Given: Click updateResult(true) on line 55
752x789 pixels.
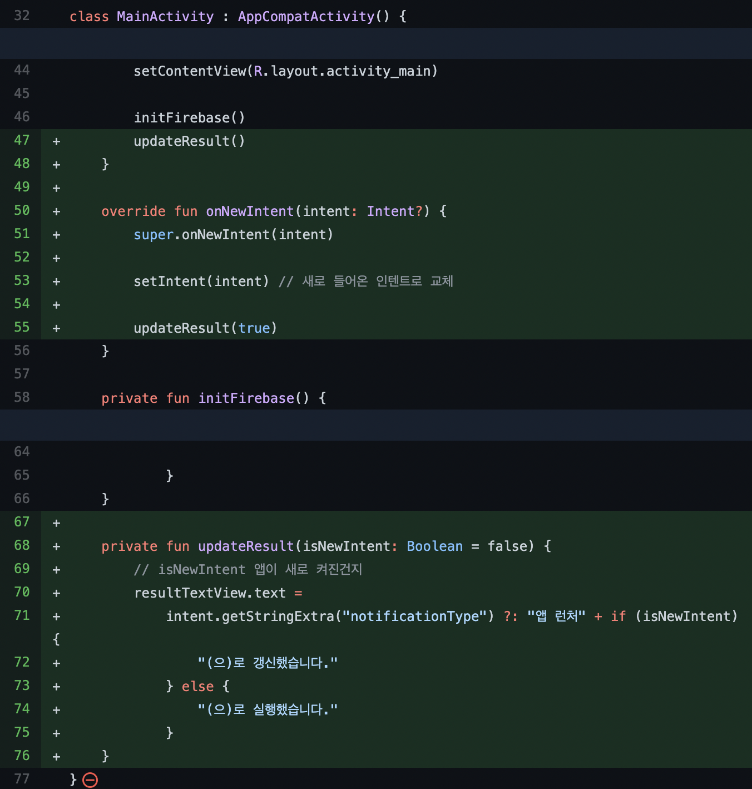Looking at the screenshot, I should [x=205, y=328].
